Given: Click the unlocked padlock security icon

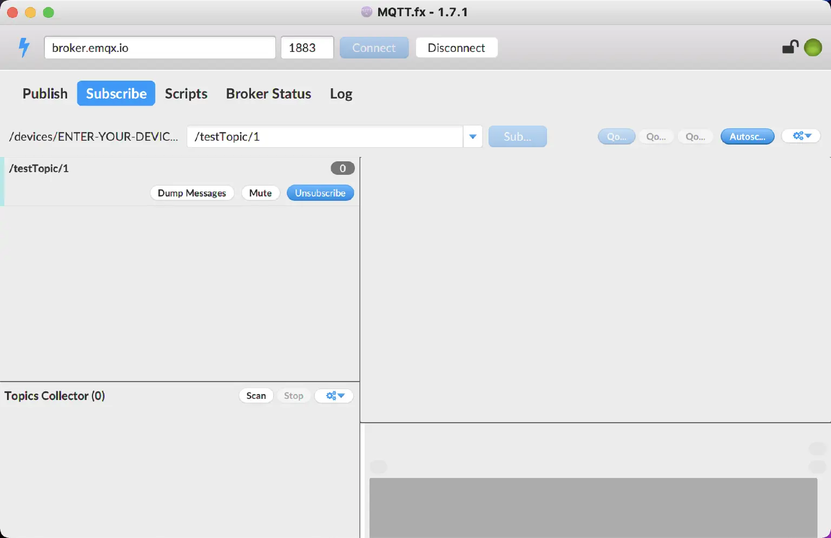Looking at the screenshot, I should pyautogui.click(x=790, y=48).
